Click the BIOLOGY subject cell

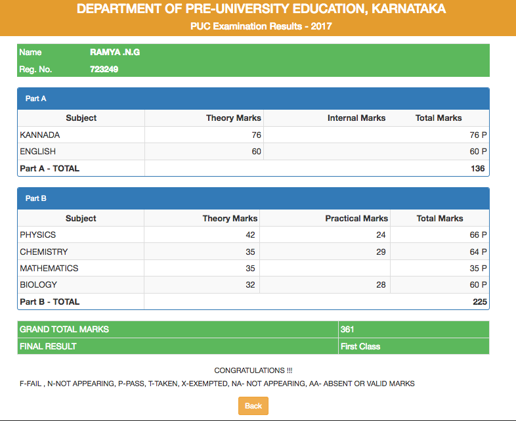click(81, 285)
